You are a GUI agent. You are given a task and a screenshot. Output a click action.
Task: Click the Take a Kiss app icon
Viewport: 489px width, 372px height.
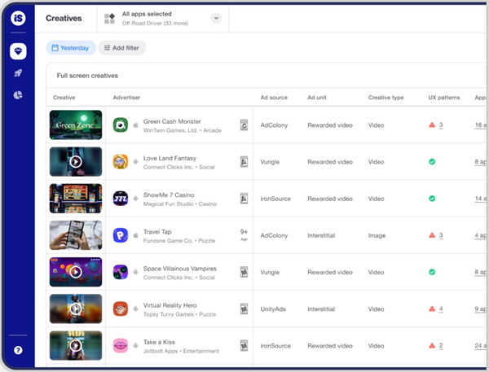coord(121,345)
